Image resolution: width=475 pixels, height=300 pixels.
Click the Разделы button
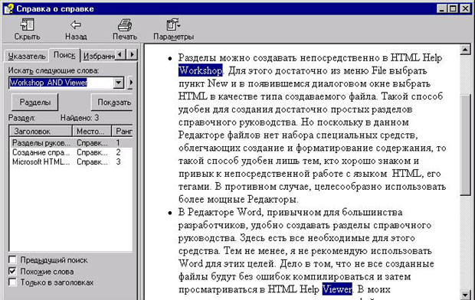(34, 103)
